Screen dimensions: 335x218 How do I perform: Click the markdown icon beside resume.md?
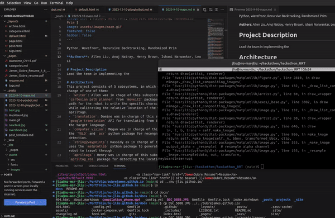coord(6,80)
